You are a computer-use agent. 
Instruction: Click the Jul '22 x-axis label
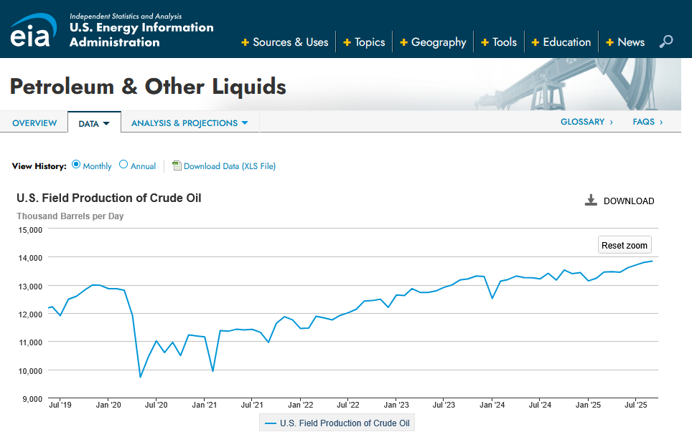(348, 405)
